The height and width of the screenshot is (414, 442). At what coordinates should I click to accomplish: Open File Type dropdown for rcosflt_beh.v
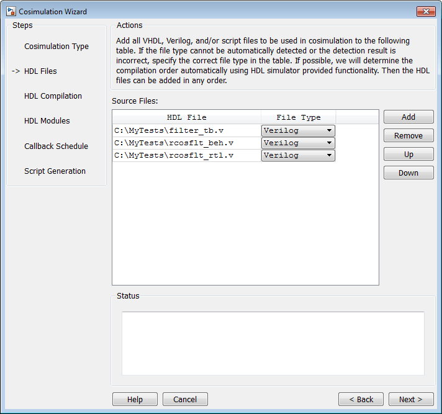298,143
